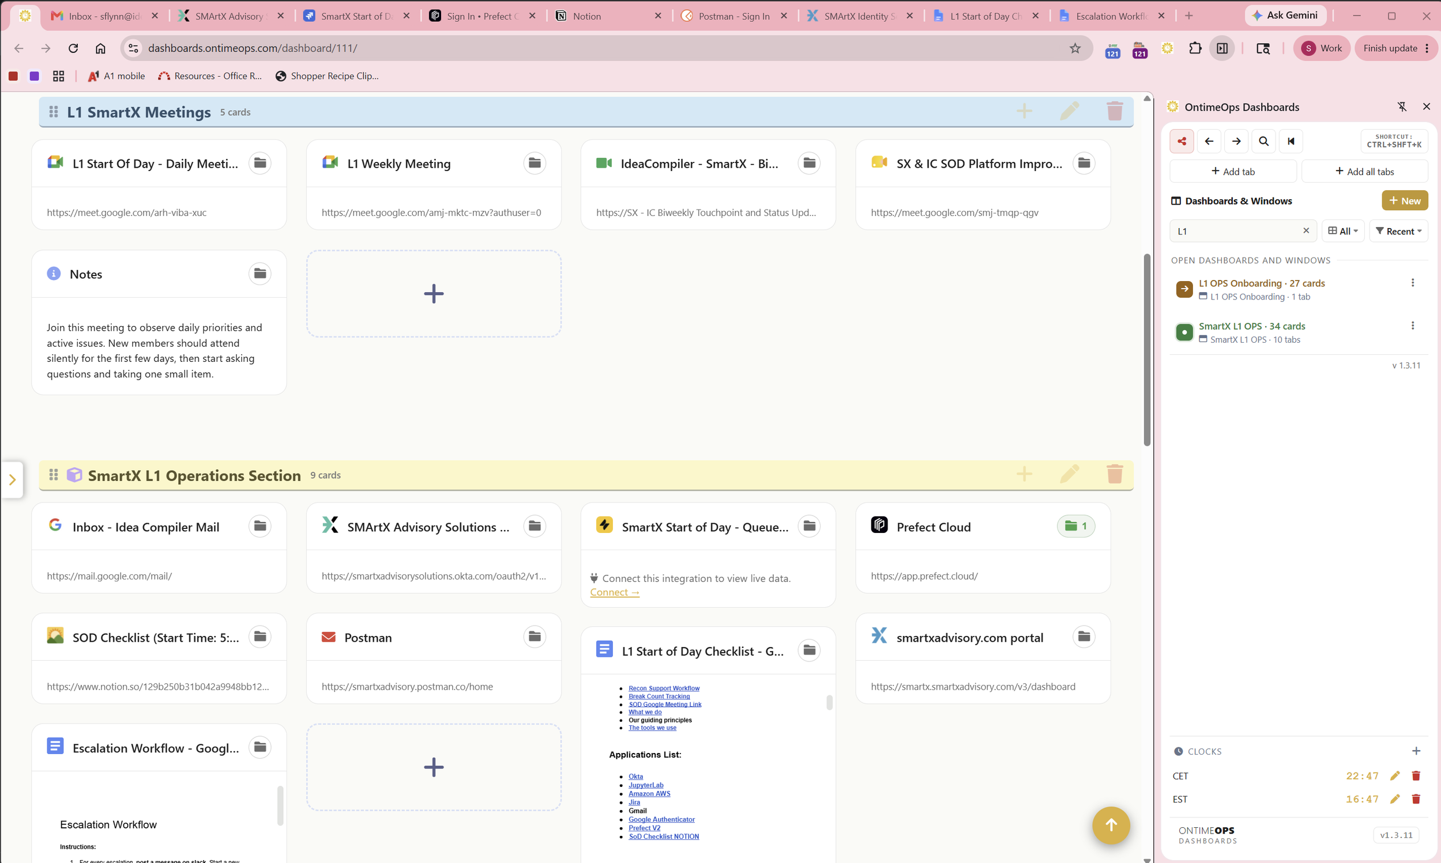This screenshot has width=1441, height=863.
Task: Click the skip-to-first icon in OntimeOps panel
Action: 1291,141
